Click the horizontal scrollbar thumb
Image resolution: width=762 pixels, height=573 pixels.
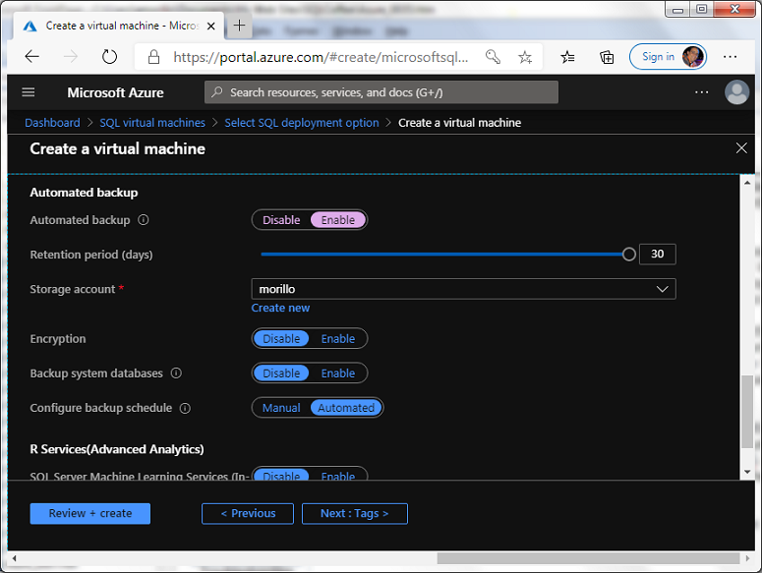point(588,558)
